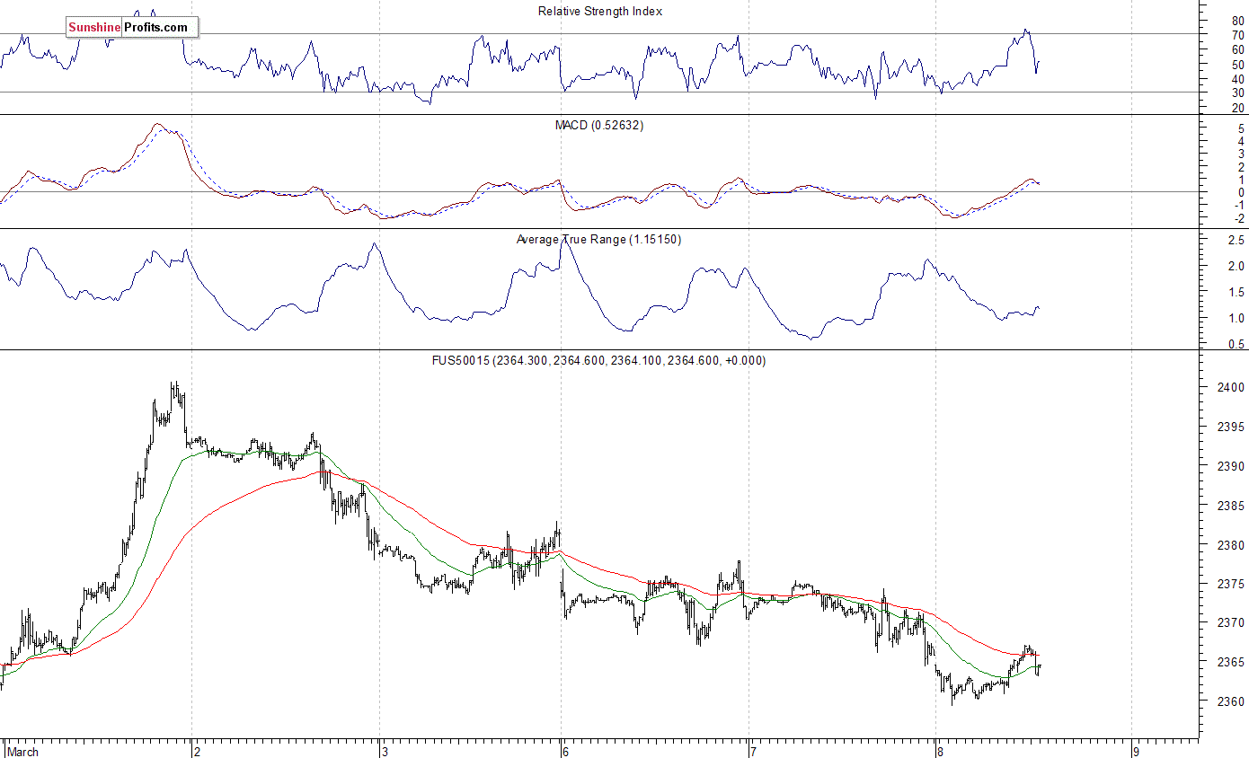Click the MACD axis value -2
1249x758 pixels.
pos(1238,218)
